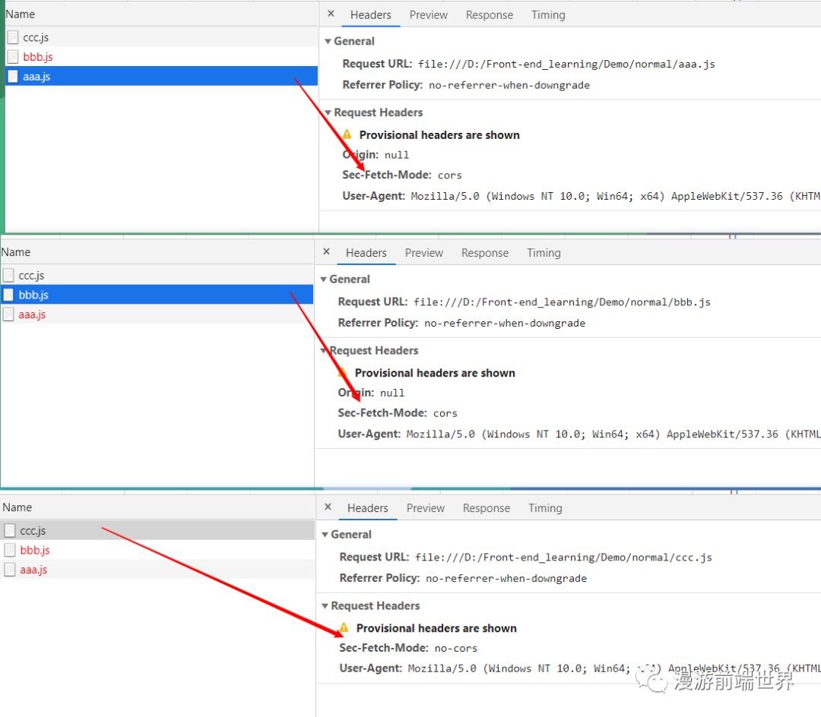Click the red bbb.js file icon in the list where ccc.js is selected
The image size is (821, 717).
coord(9,550)
